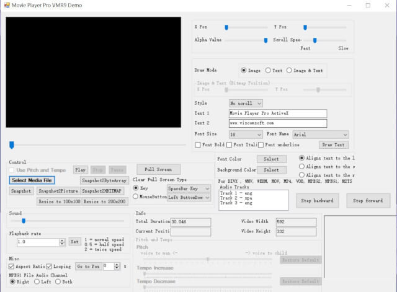Click Step forward button
The image size is (397, 292).
click(368, 201)
